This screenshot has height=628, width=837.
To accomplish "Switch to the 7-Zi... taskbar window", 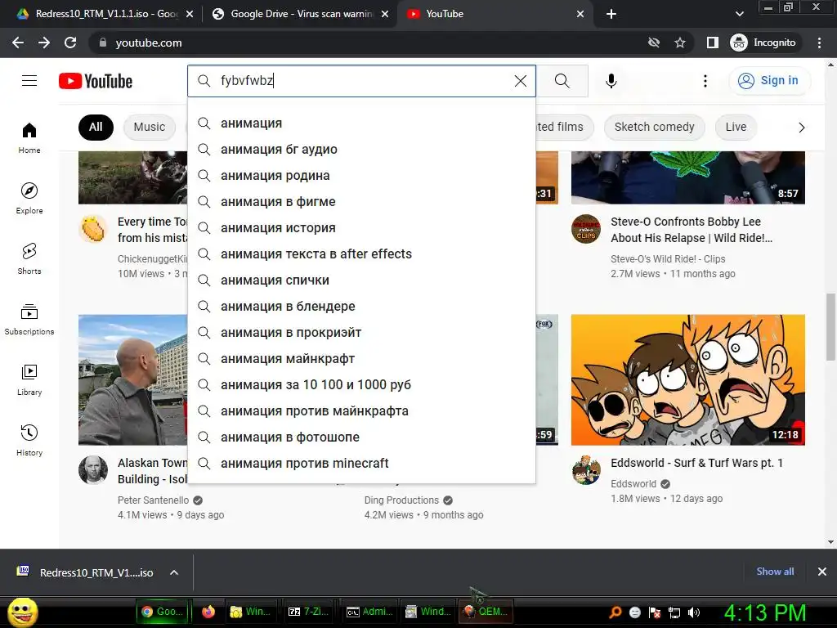I will 308,612.
